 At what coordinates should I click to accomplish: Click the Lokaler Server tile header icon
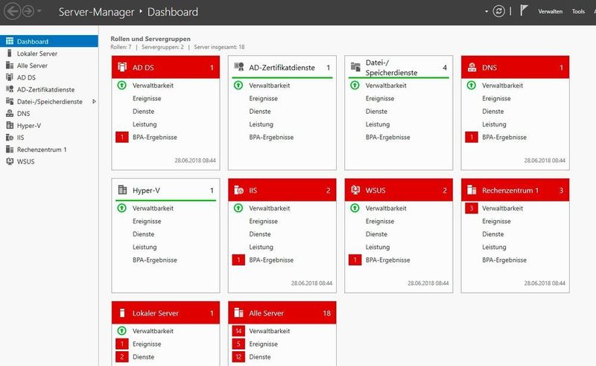click(122, 313)
